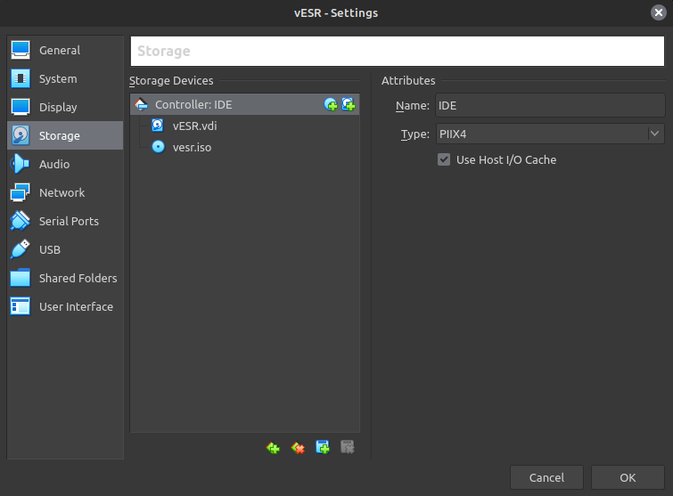Click the greyed-out remove attachment icon

[348, 448]
